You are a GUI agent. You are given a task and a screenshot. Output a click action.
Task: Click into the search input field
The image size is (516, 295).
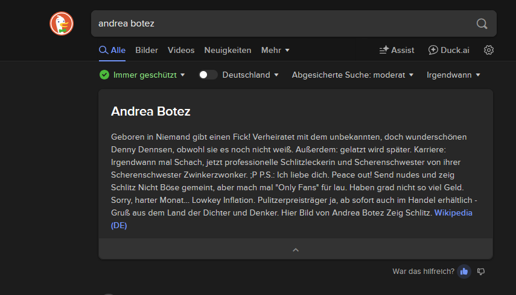[x=278, y=24]
